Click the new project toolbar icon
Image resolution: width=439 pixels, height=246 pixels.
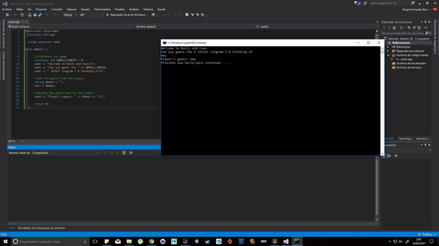pos(22,15)
